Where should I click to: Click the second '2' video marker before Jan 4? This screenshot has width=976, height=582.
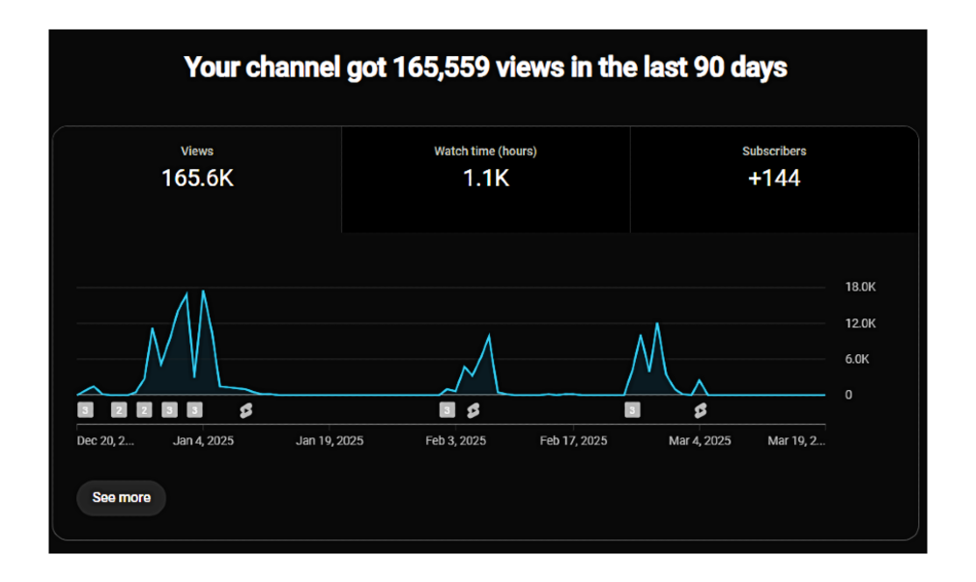[144, 410]
